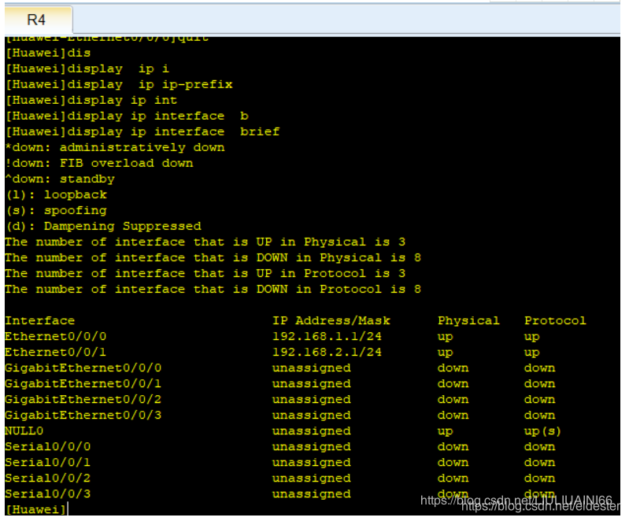Click the '*down: administratively down' legend line
Screen dimensions: 629x521
[115, 147]
